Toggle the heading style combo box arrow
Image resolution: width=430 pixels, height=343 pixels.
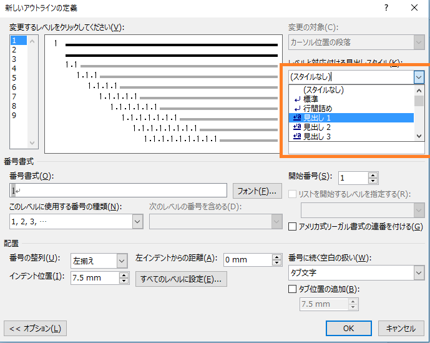click(x=419, y=77)
